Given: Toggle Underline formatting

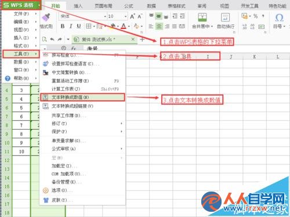Looking at the screenshot, I should pos(79,26).
